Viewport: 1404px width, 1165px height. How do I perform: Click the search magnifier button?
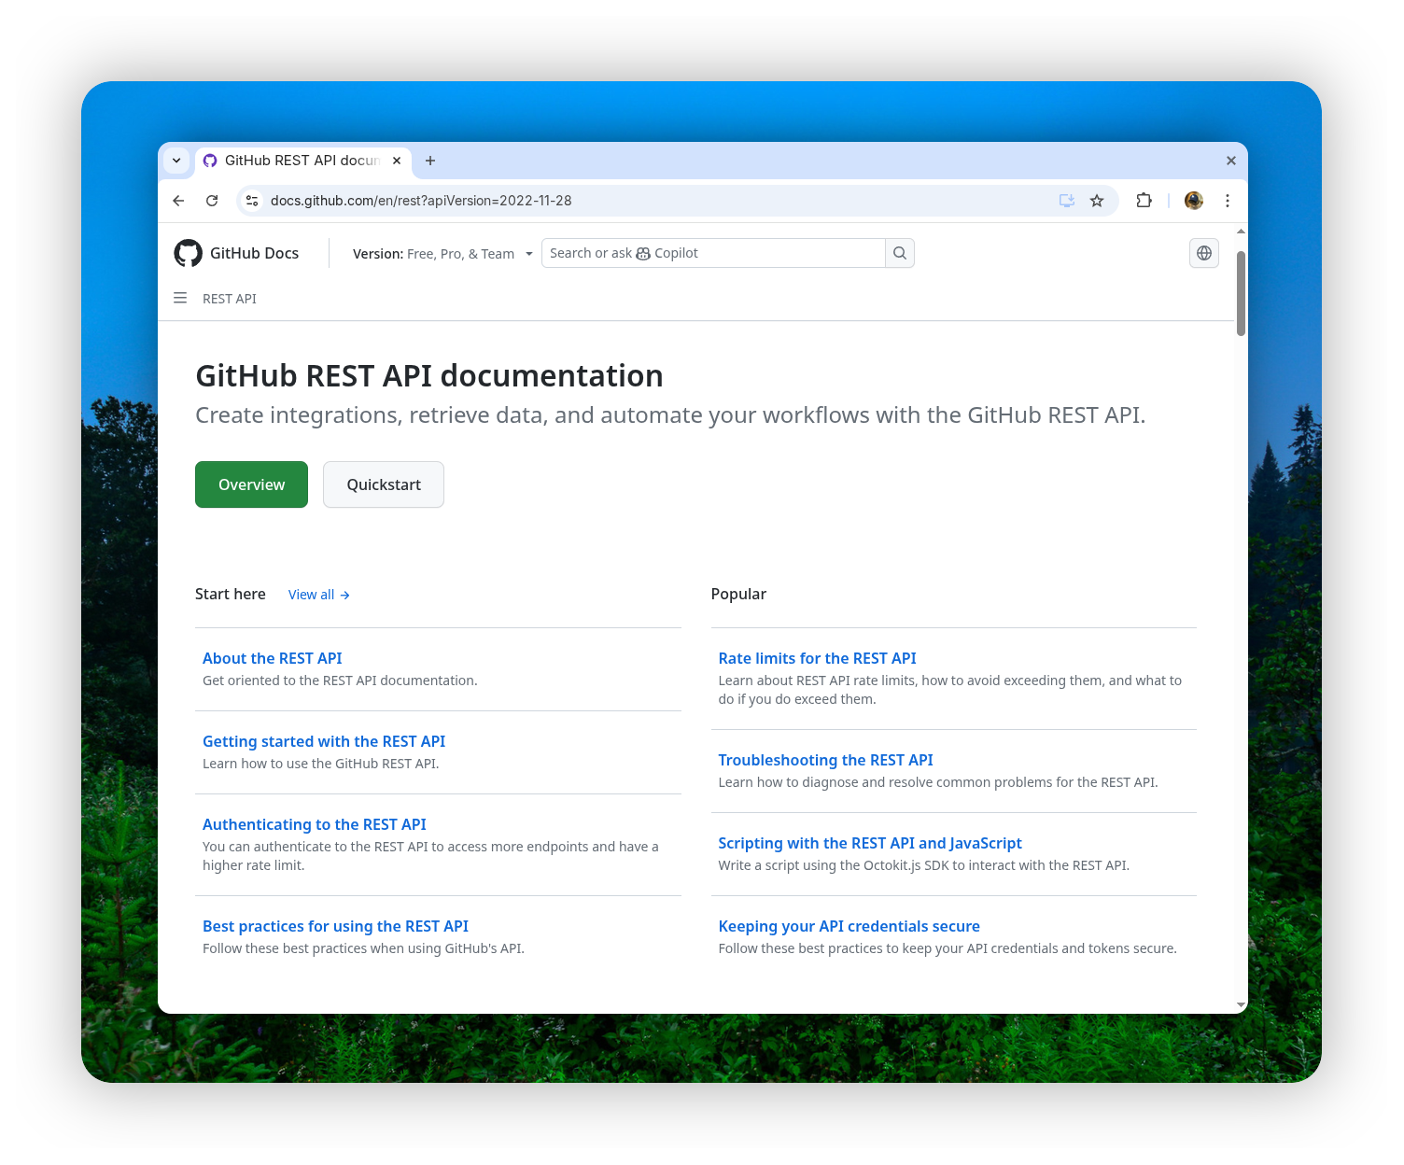[899, 253]
